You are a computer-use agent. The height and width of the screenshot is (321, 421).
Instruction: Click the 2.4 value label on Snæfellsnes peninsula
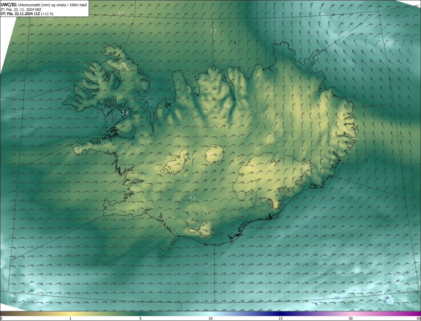pos(78,150)
